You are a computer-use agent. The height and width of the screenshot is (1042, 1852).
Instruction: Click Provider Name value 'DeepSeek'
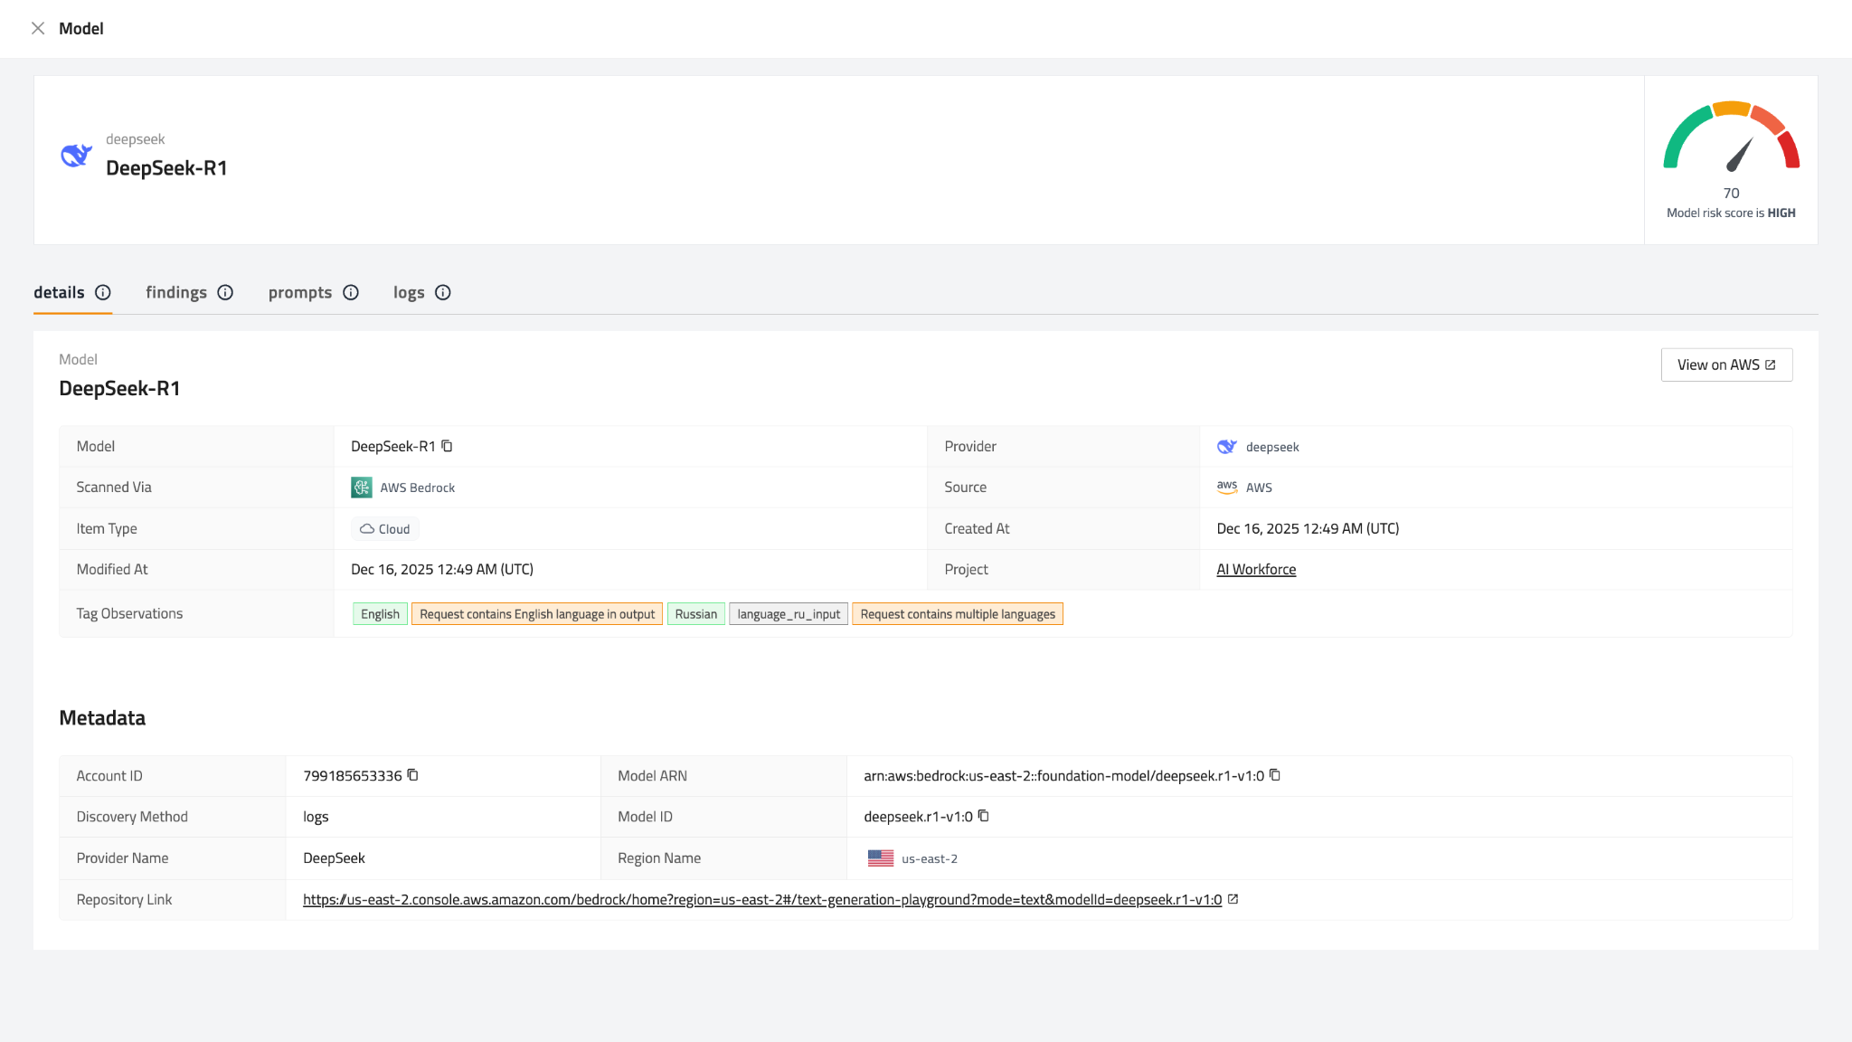[x=334, y=857]
